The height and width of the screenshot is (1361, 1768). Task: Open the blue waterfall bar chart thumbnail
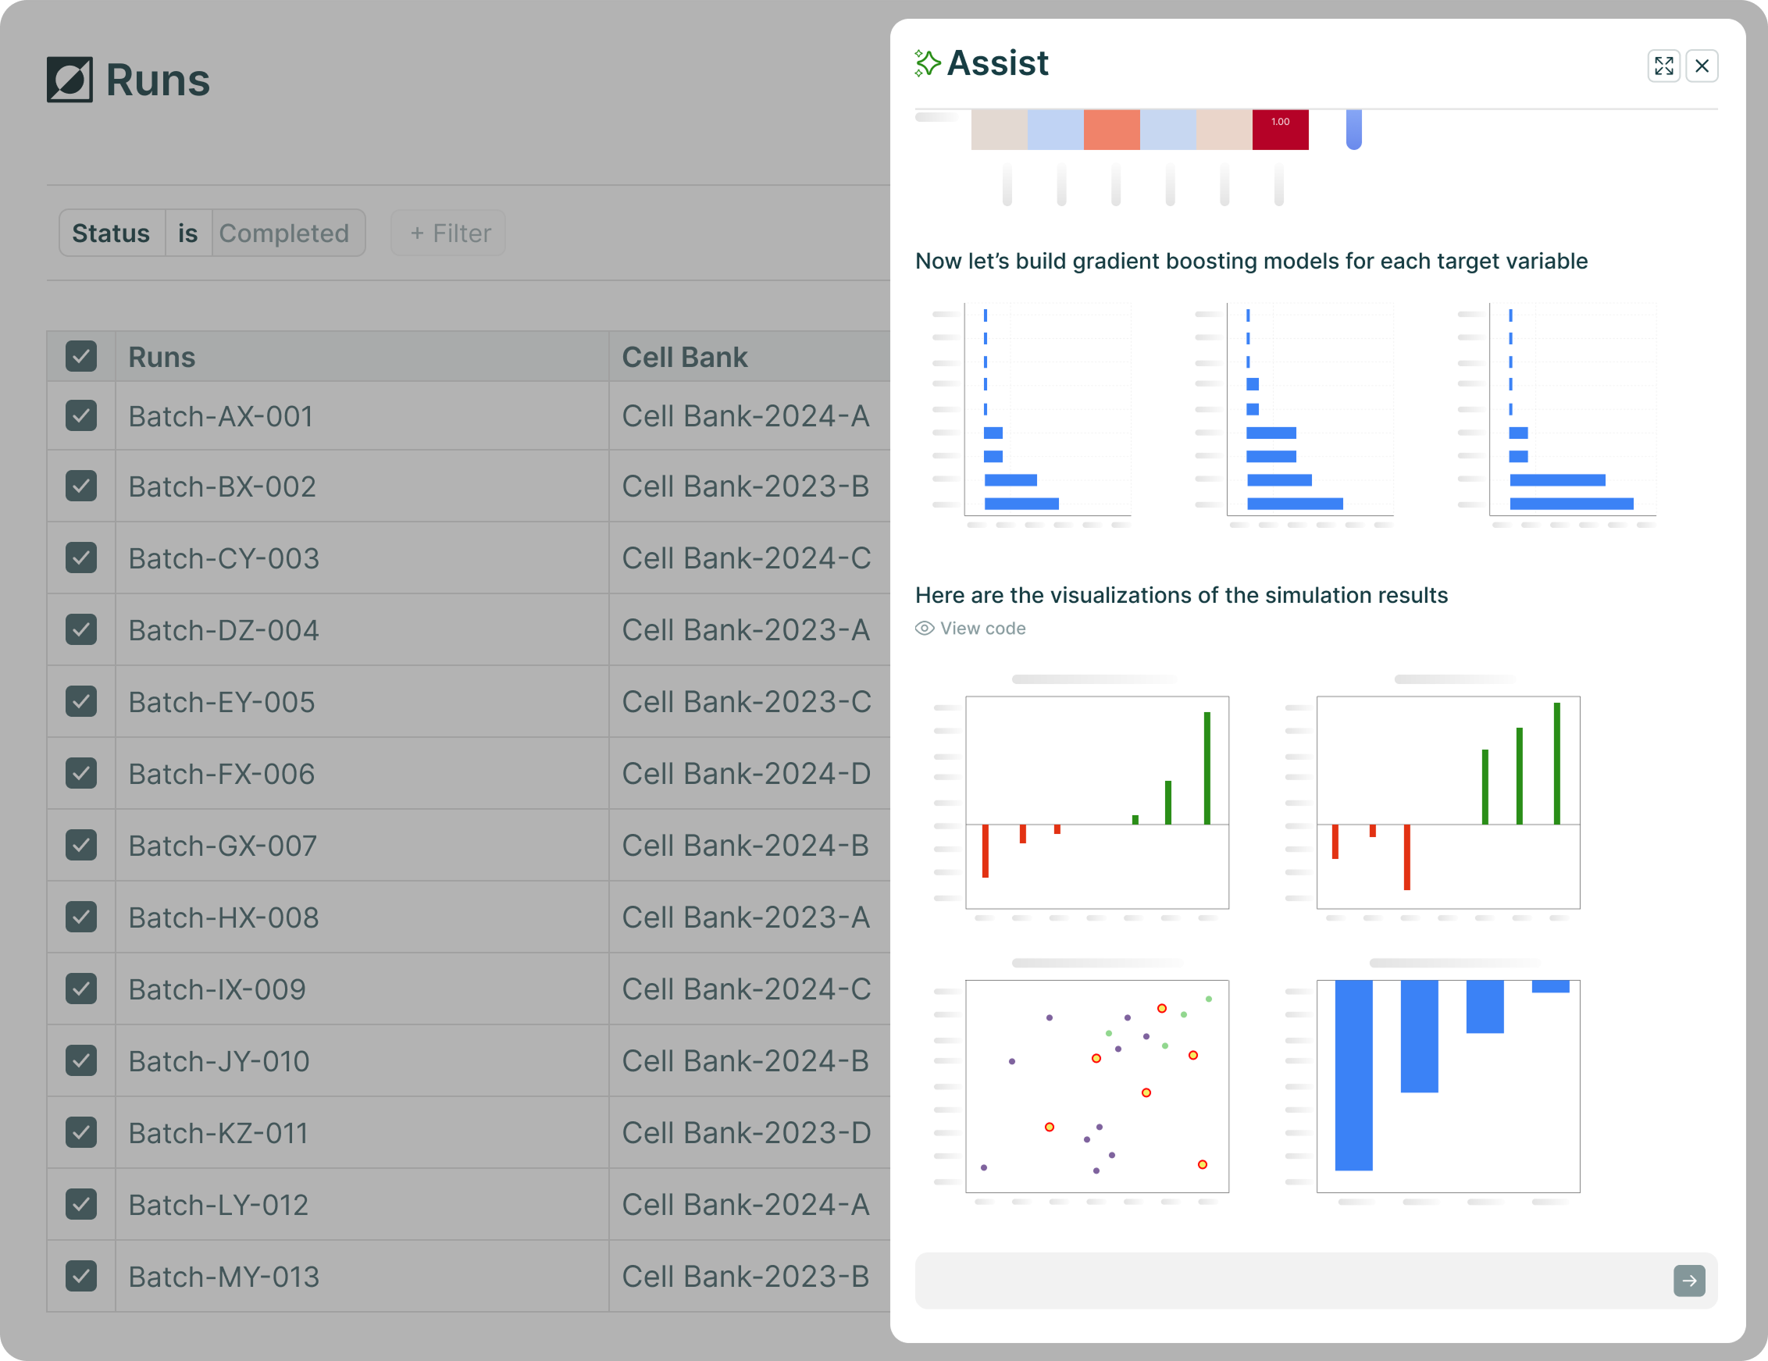click(x=1447, y=1085)
